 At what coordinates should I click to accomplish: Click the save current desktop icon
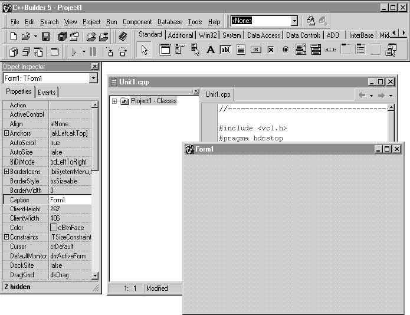coord(311,21)
